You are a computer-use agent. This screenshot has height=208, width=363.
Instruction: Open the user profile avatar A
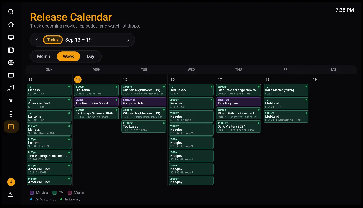(x=11, y=182)
